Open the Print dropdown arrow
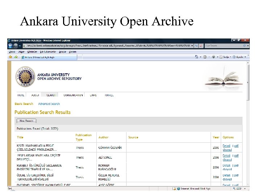This screenshot has height=196, width=261. [217, 57]
